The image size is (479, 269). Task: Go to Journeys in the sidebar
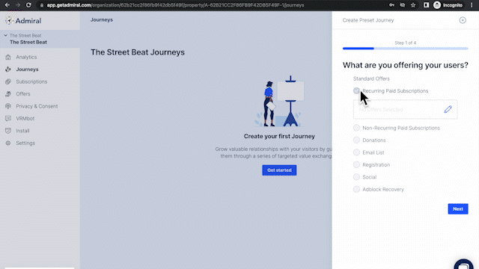(x=27, y=69)
